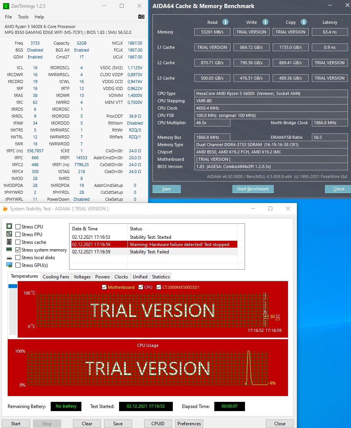Viewport: 351px width, 428px height.
Task: Click Close in the AIDA64 benchmark window
Action: (x=339, y=189)
